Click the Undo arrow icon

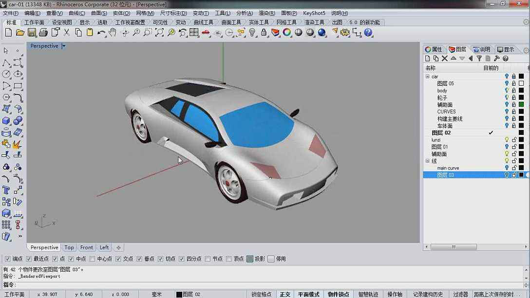[101, 33]
